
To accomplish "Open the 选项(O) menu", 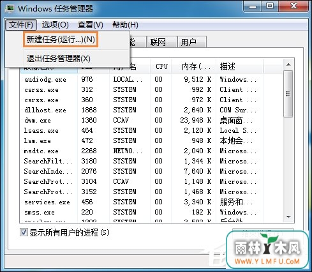I will point(55,25).
